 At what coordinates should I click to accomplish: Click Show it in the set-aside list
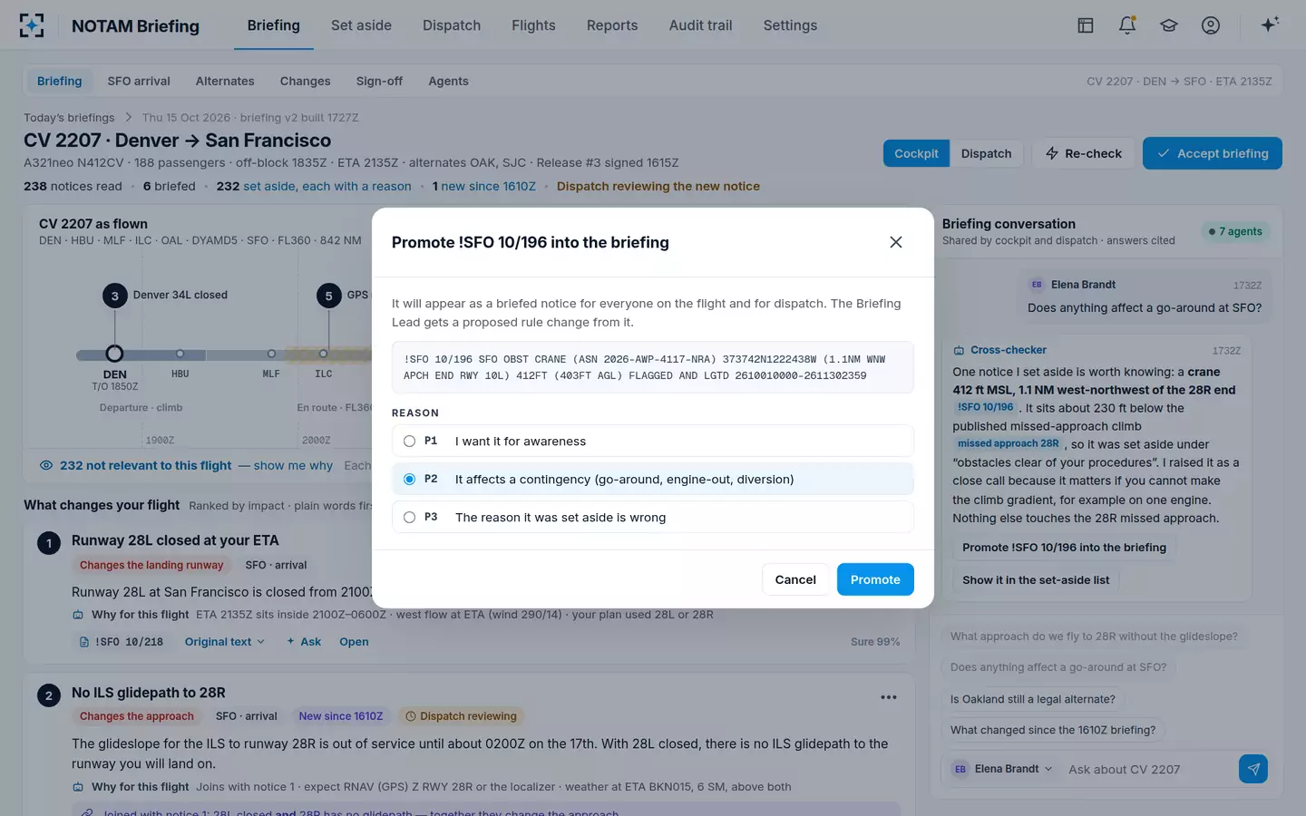pyautogui.click(x=1036, y=580)
